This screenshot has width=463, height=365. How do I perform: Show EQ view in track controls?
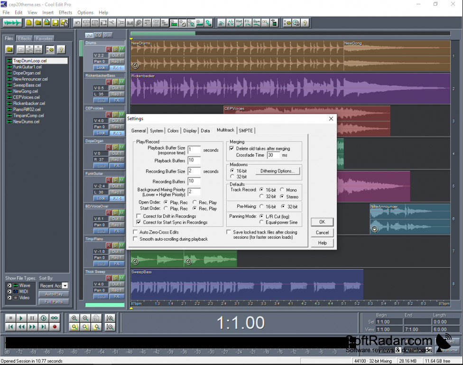98,35
